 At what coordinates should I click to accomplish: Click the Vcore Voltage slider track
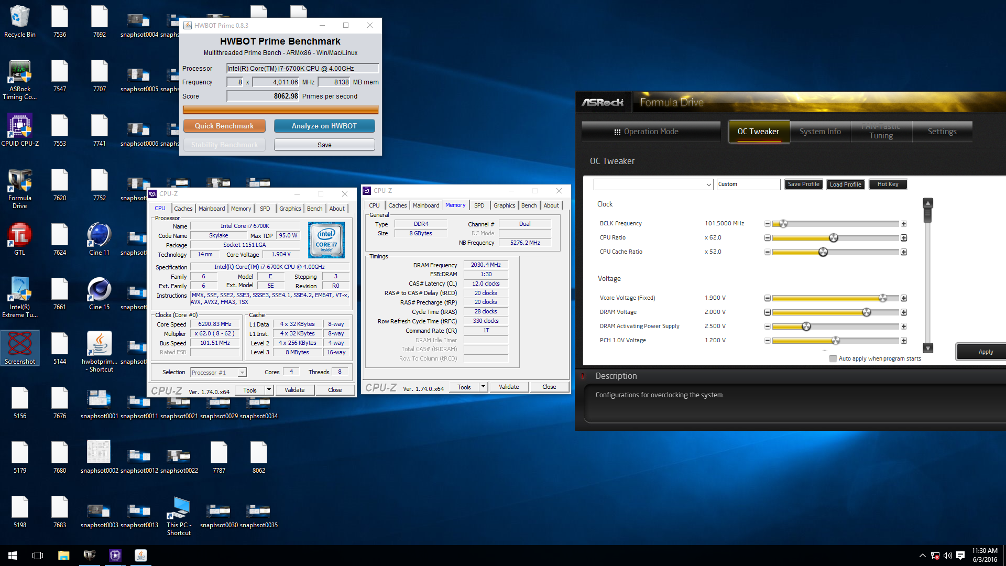point(835,298)
